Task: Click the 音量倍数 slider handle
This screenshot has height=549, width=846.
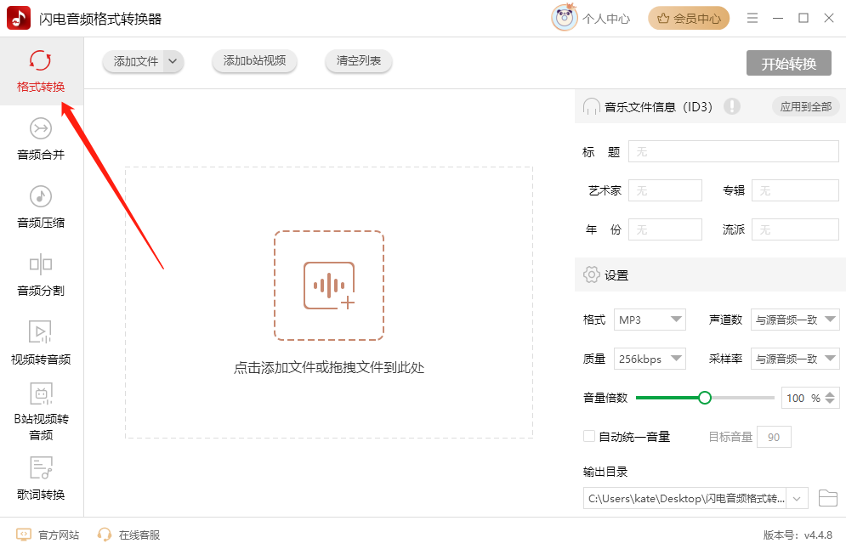Action: pyautogui.click(x=705, y=398)
